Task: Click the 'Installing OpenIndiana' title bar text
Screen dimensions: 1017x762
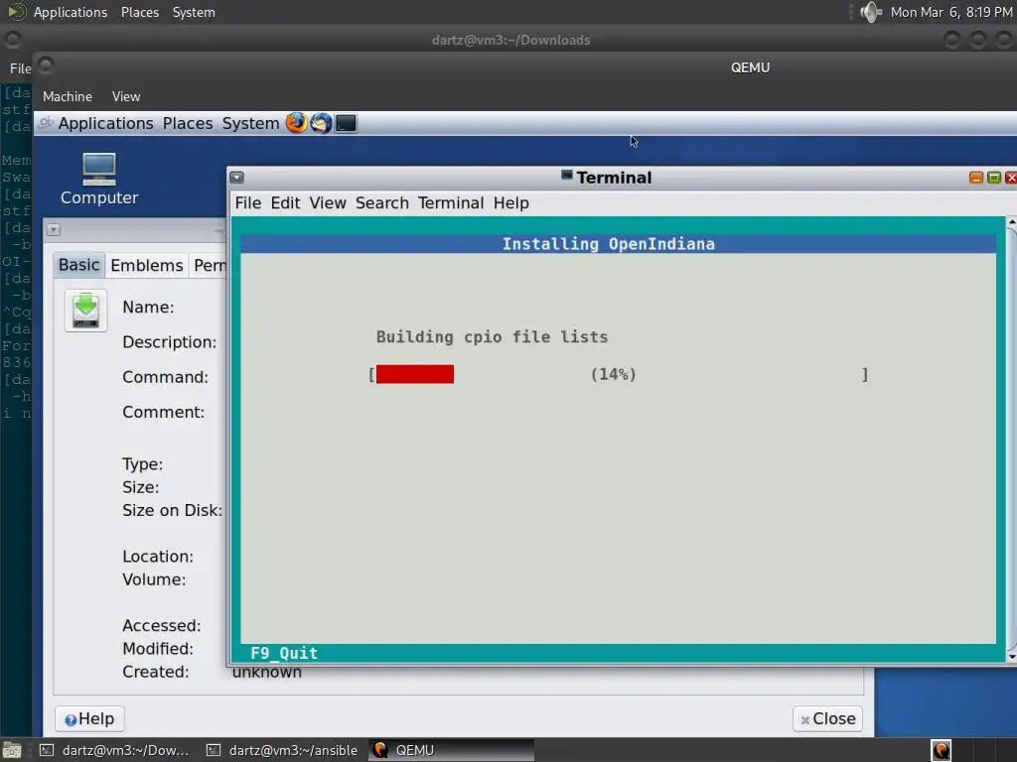Action: point(609,244)
